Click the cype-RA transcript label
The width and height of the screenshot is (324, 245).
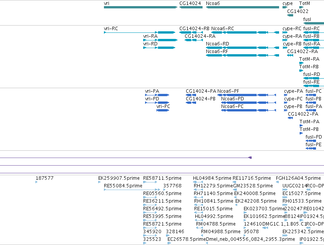[x=292, y=36]
